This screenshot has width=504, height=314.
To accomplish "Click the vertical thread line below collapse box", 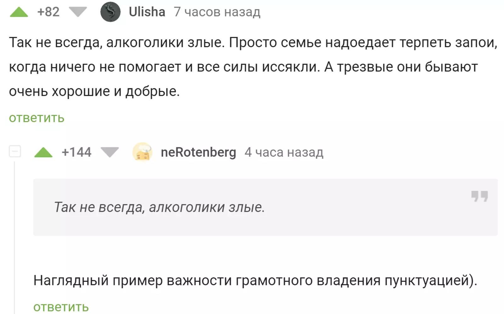I will coord(14,236).
